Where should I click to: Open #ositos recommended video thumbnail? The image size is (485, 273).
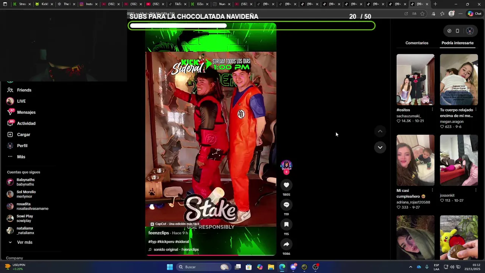[415, 80]
